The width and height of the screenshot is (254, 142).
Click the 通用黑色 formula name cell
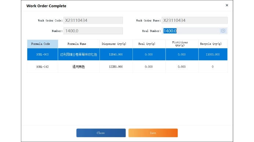pyautogui.click(x=79, y=66)
